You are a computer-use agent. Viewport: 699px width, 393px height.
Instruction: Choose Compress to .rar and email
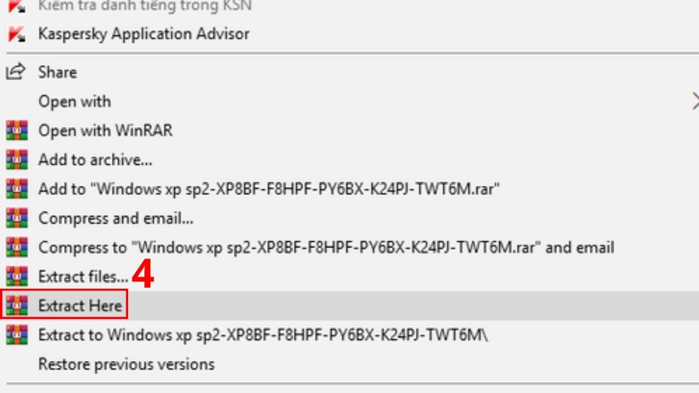(326, 247)
